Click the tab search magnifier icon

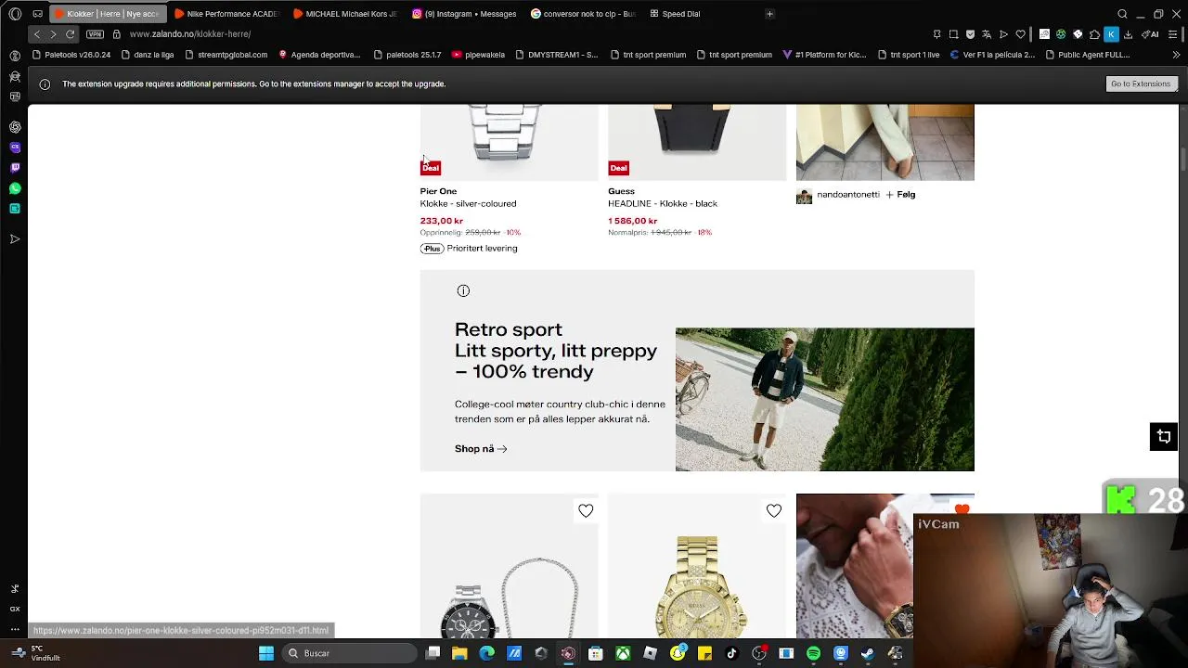1122,14
